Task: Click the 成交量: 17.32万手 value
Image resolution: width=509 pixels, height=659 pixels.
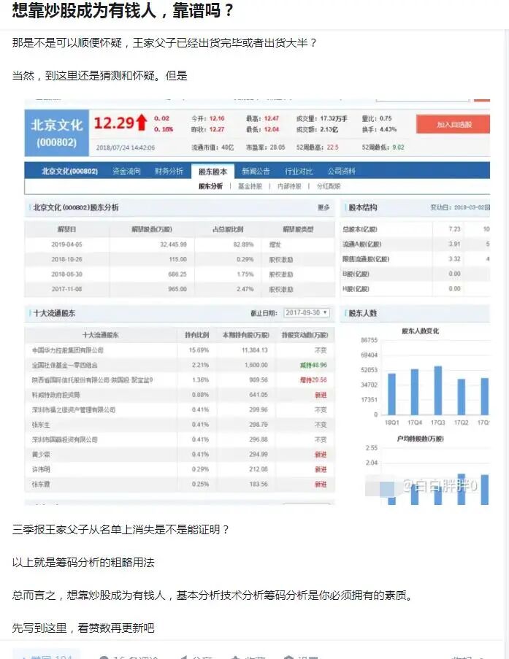Action: click(322, 118)
